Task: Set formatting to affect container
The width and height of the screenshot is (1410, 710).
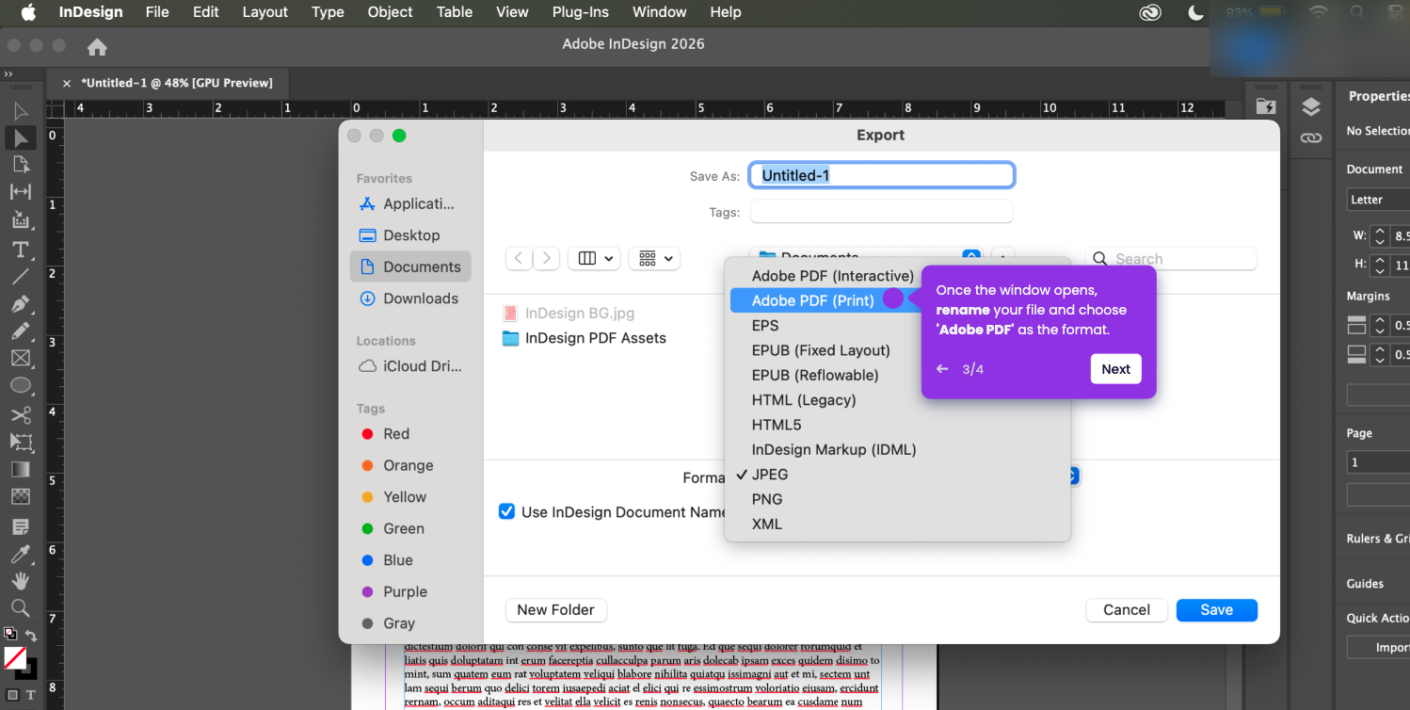Action: click(12, 696)
